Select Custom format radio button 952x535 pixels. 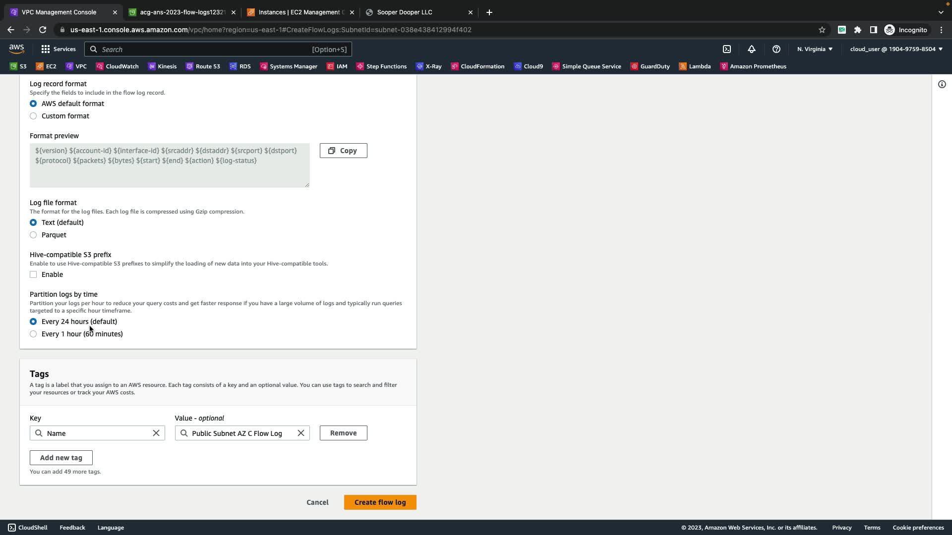[33, 116]
